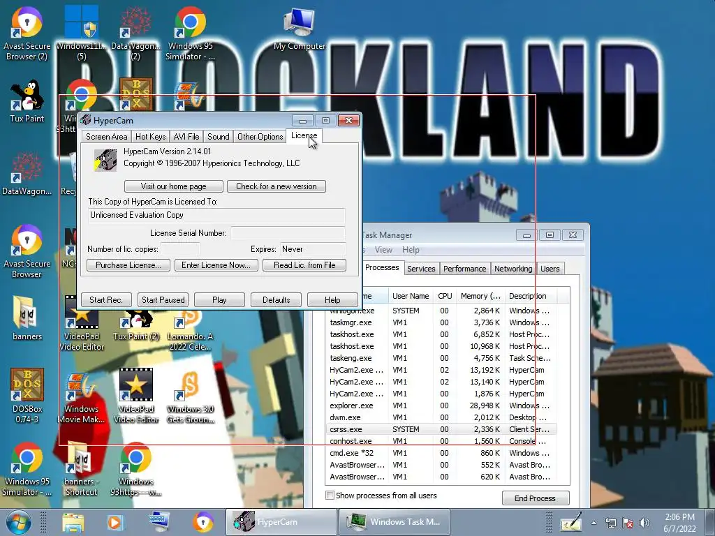Click the Enter License Now... button
Viewport: 715px width, 536px height.
point(216,265)
